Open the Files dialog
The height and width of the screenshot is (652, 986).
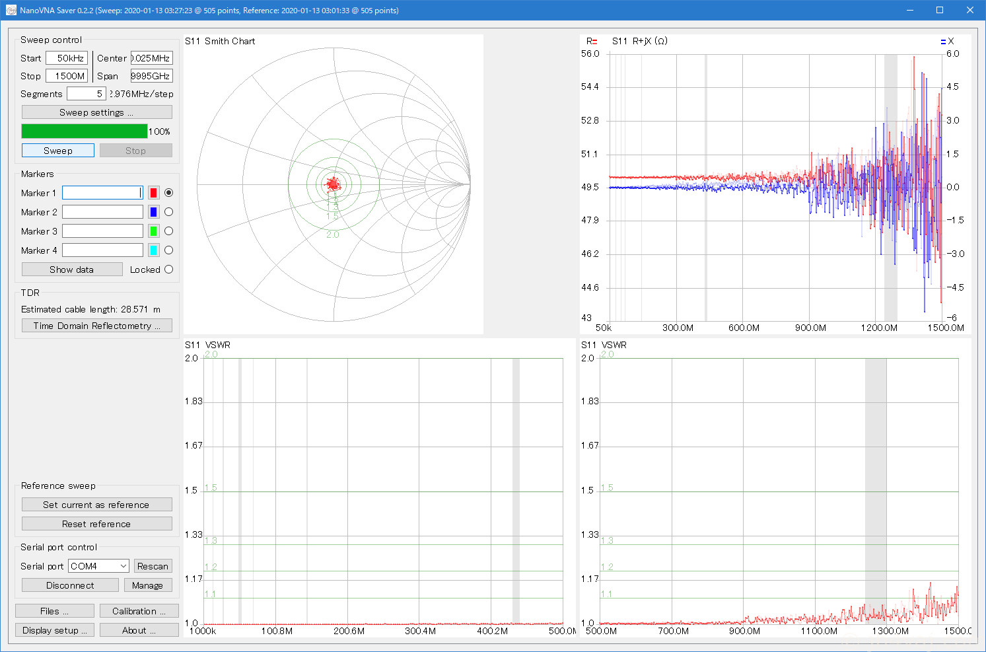click(x=55, y=611)
